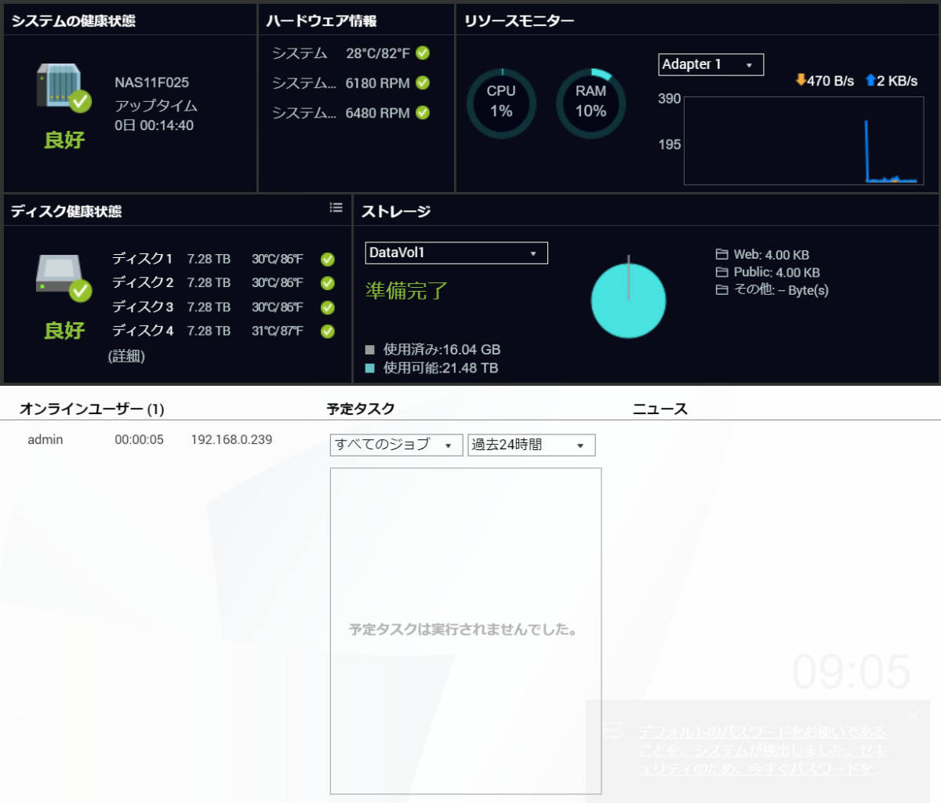This screenshot has width=941, height=803.
Task: Click the ディスク1 row label
Action: pos(142,259)
